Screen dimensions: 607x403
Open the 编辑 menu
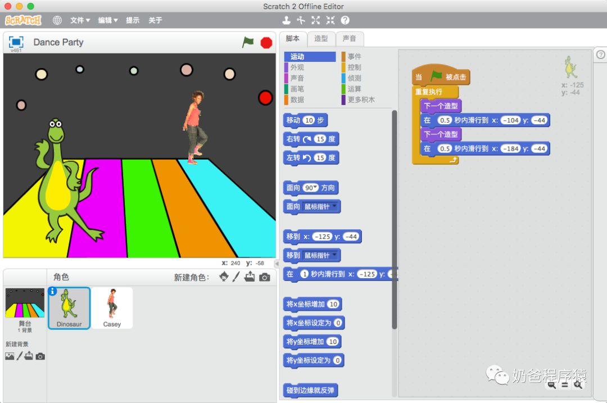107,20
